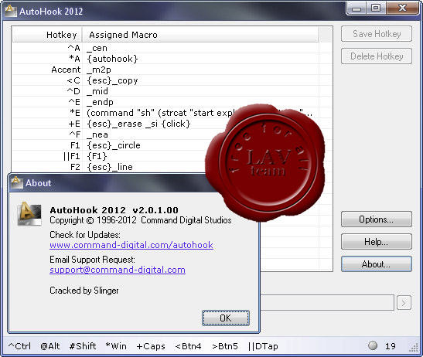Click the #Shift legend in status bar
Image resolution: width=423 pixels, height=357 pixels.
(x=83, y=346)
